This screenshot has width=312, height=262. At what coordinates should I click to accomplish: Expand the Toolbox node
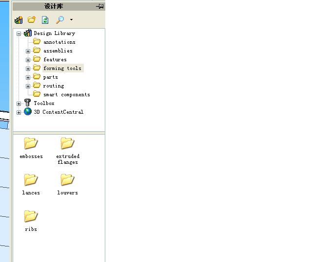coord(19,104)
